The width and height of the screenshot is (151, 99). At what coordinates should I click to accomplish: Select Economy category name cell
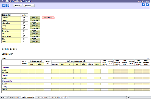tap(11, 18)
